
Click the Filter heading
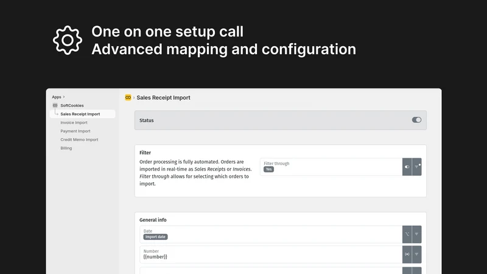(x=145, y=153)
